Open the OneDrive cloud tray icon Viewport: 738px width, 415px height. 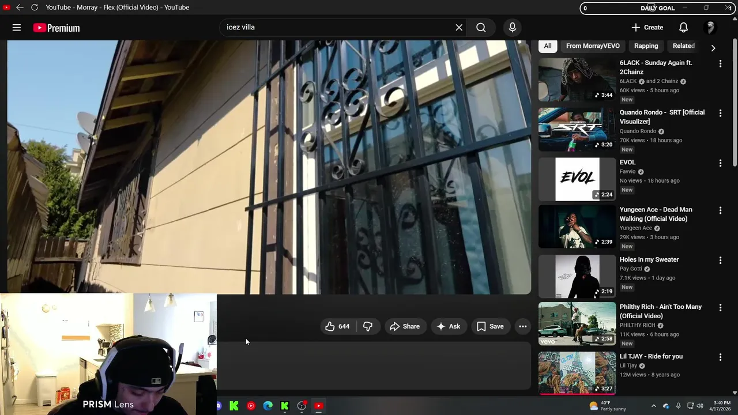(666, 406)
